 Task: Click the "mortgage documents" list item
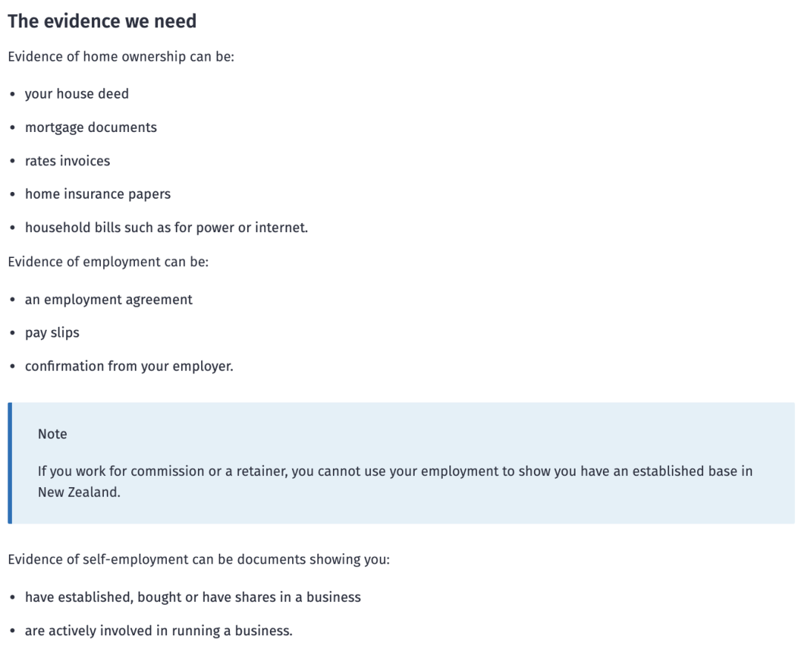pos(90,128)
